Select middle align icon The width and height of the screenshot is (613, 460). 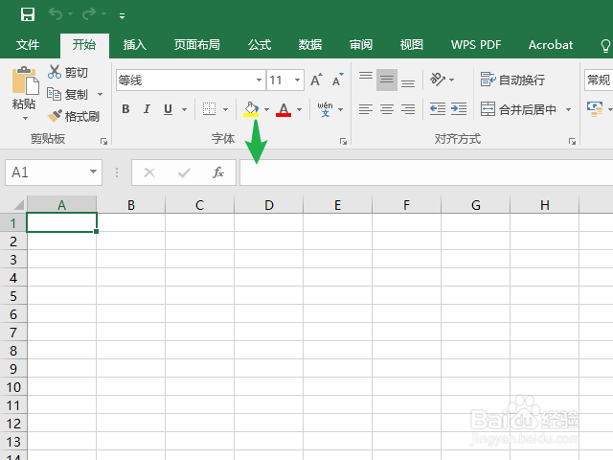(x=387, y=80)
